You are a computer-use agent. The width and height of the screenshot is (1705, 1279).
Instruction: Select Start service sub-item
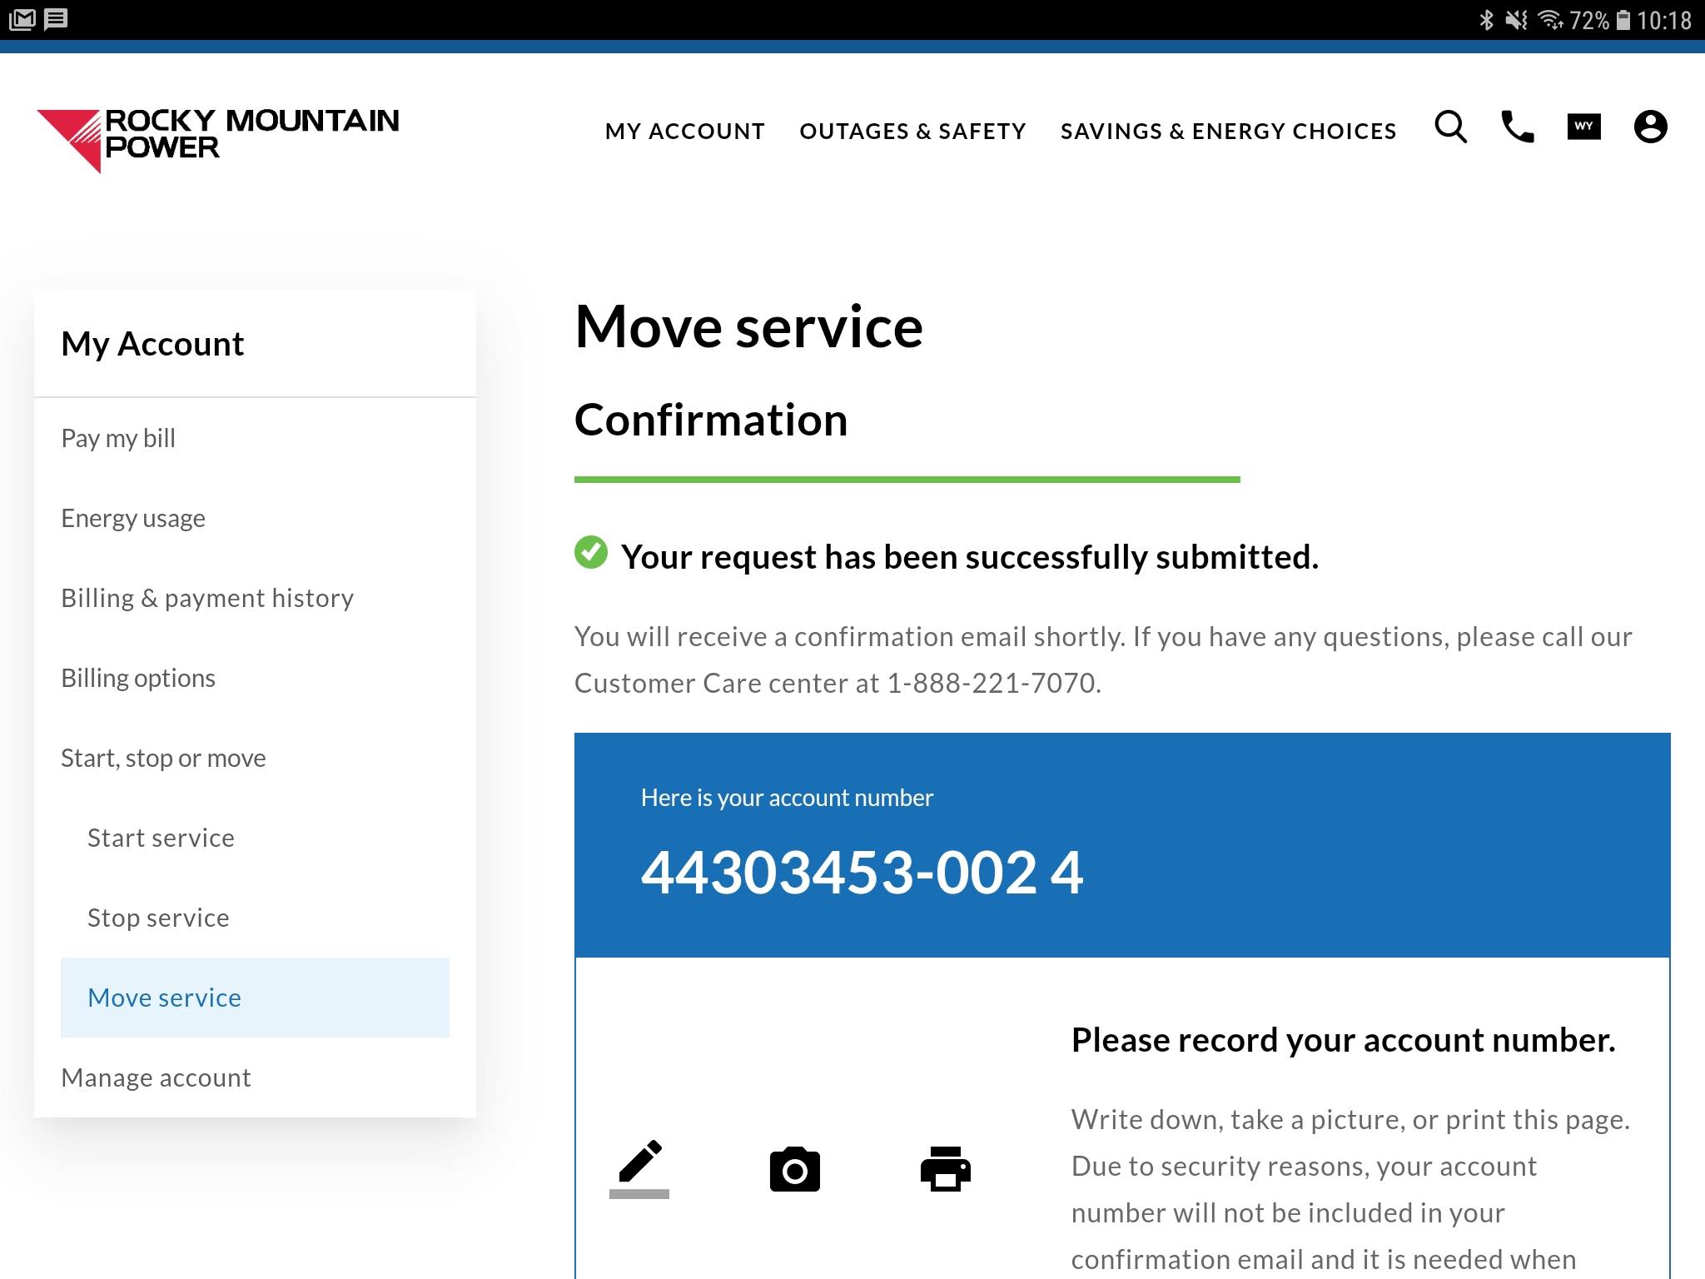pyautogui.click(x=161, y=838)
